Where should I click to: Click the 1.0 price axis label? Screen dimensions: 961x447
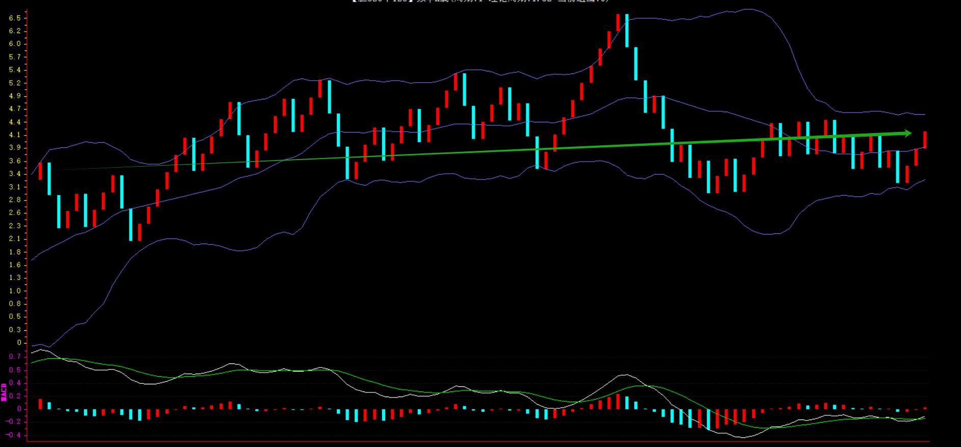point(15,291)
